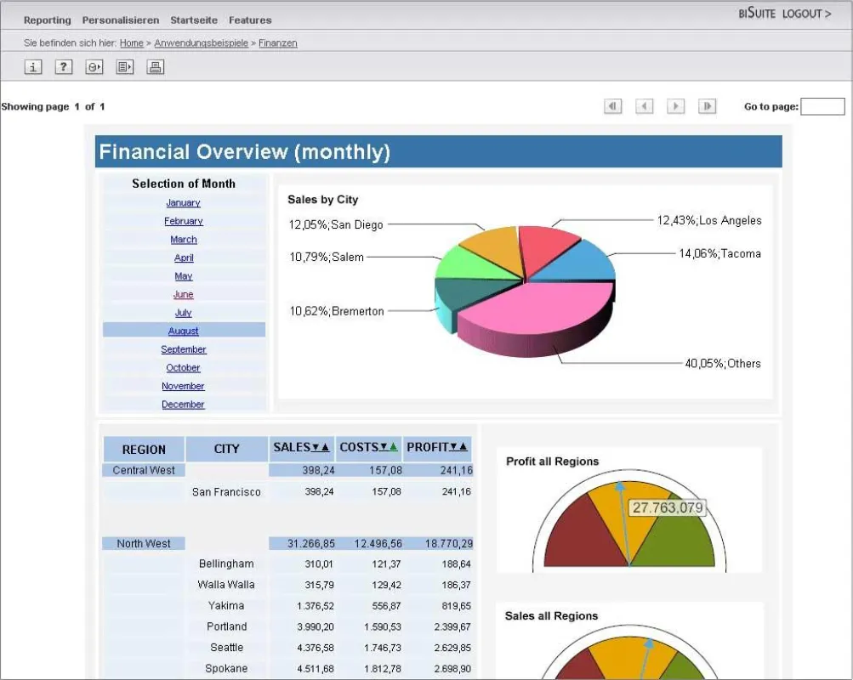
Task: Open the report information (i) button
Action: 33,67
